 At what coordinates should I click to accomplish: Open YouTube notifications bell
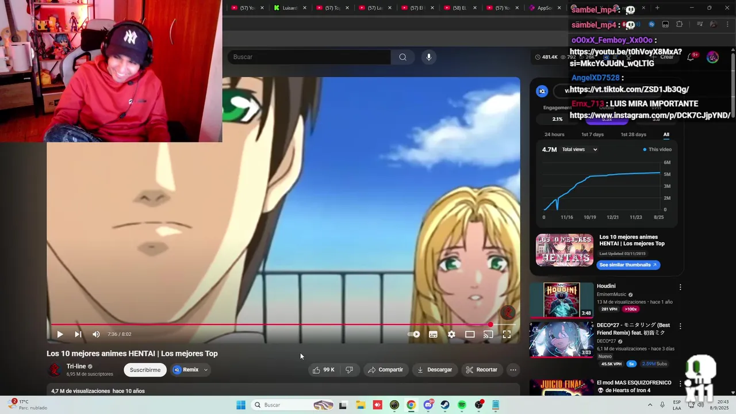[692, 57]
